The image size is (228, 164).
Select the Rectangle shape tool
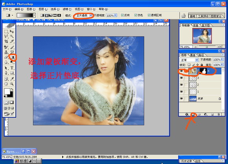(x=12, y=73)
